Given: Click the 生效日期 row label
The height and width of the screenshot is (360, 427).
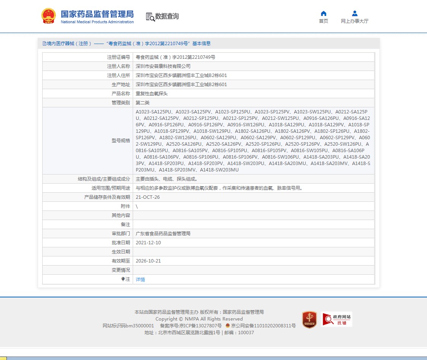Looking at the screenshot, I should [121, 252].
